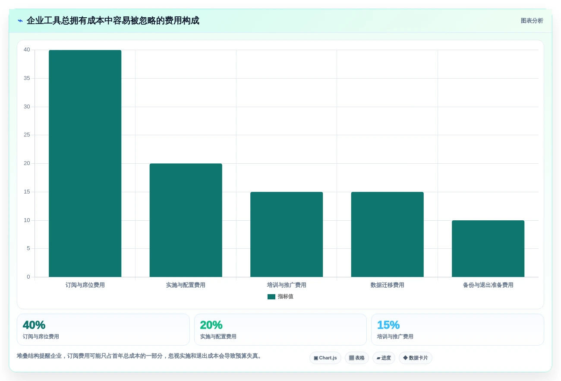Open the 40% 订阅与席位费用 stat card
The width and height of the screenshot is (561, 381).
coord(103,330)
